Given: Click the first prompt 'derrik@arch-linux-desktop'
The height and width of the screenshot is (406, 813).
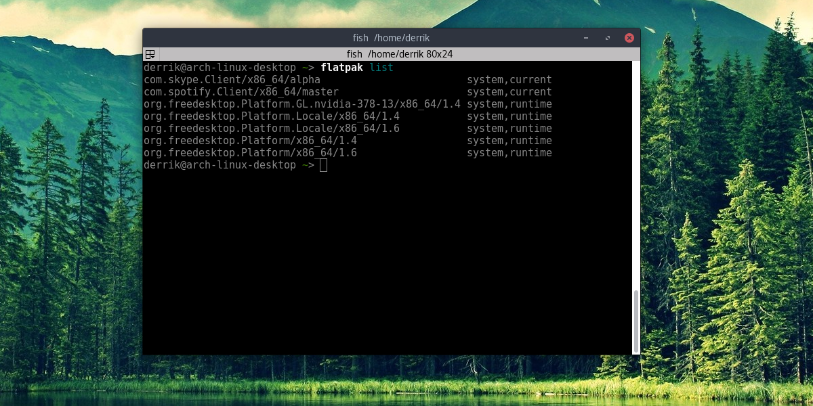Looking at the screenshot, I should [x=220, y=68].
